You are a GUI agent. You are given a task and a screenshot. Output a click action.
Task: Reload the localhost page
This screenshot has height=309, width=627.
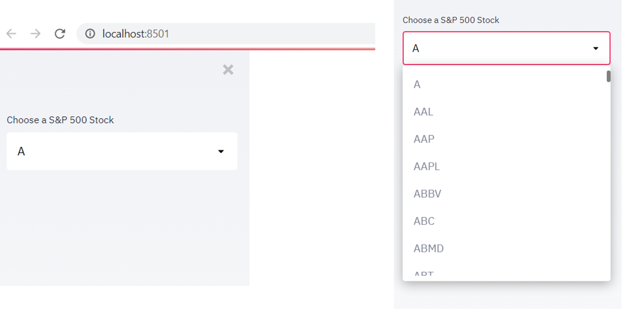[x=60, y=34]
